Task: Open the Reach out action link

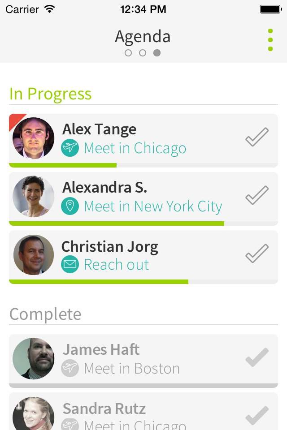Action: click(x=116, y=265)
